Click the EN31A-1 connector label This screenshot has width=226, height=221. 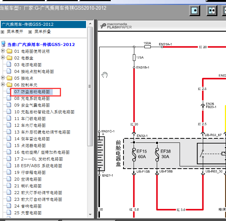[x=165, y=44]
